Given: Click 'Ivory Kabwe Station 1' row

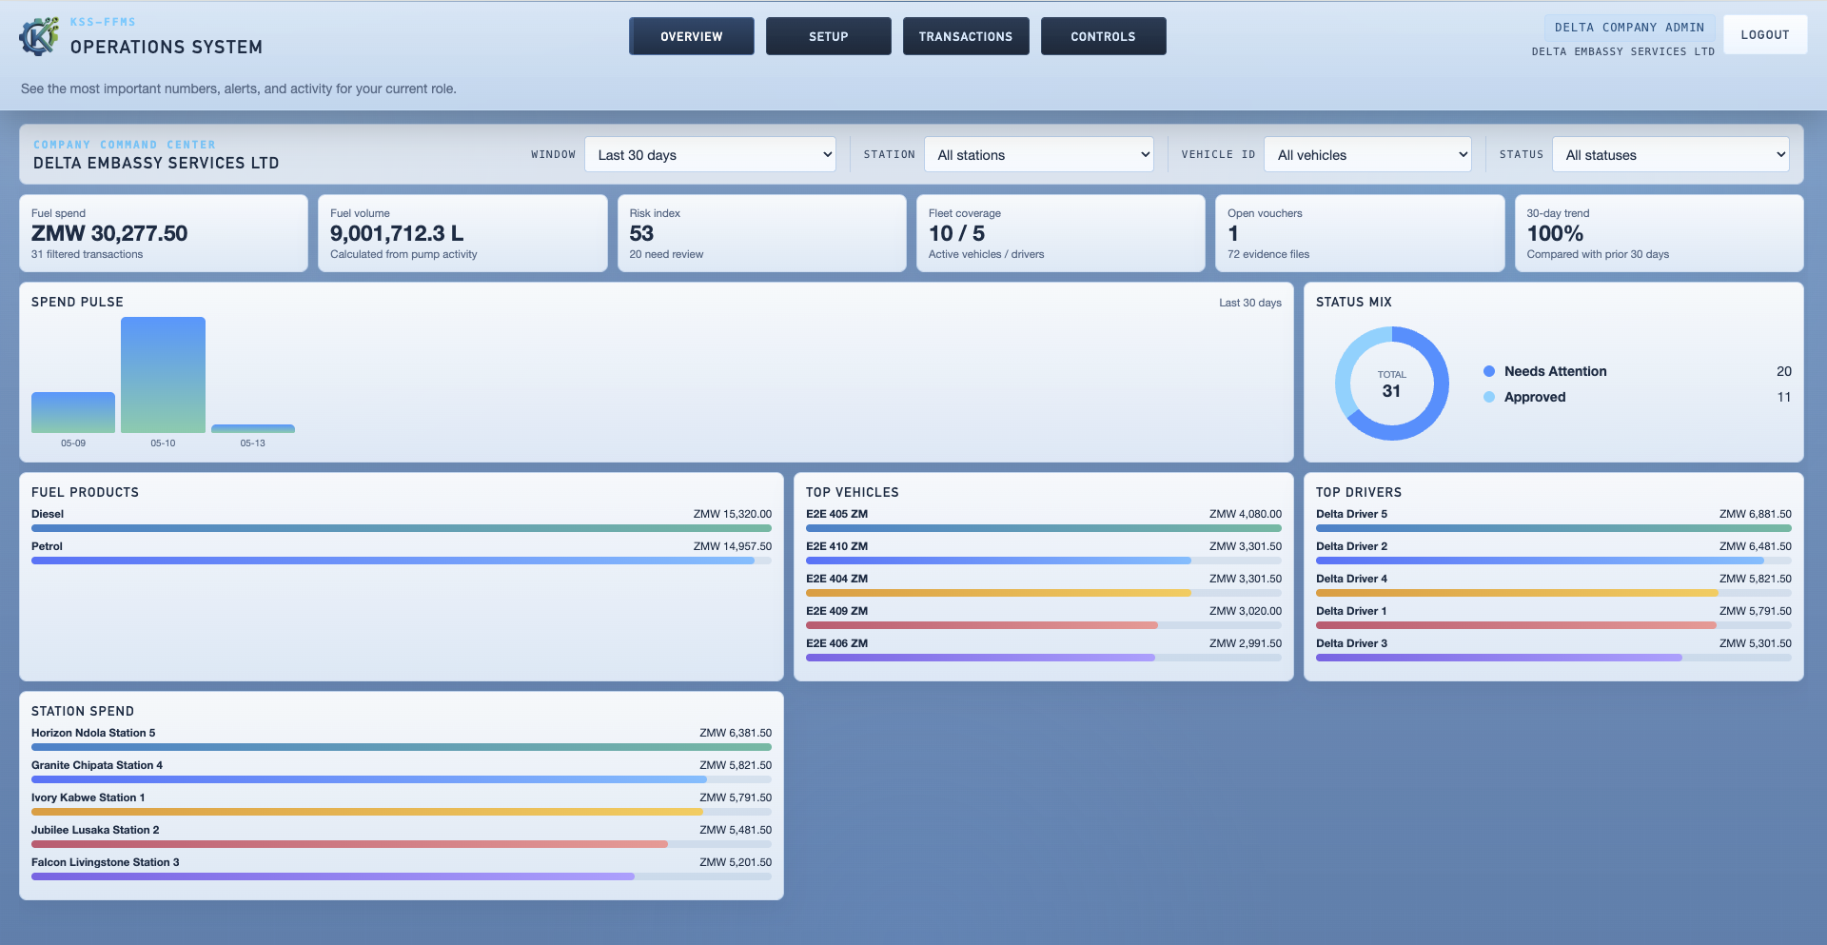Looking at the screenshot, I should click(x=402, y=803).
